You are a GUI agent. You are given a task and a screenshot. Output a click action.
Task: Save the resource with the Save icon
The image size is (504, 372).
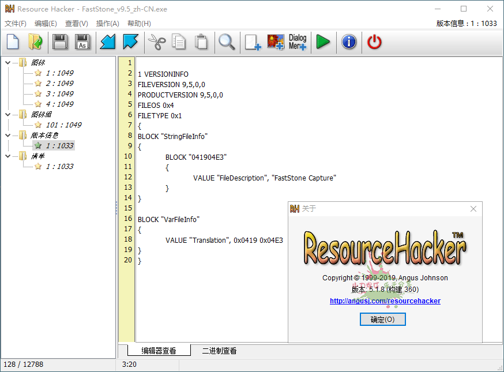[x=60, y=42]
